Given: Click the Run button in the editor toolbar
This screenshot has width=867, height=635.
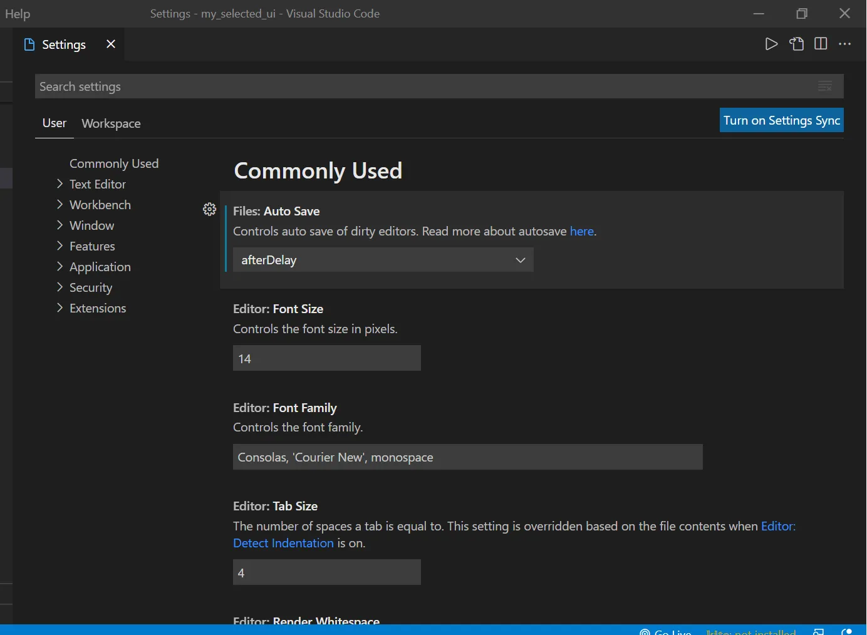Looking at the screenshot, I should [771, 44].
